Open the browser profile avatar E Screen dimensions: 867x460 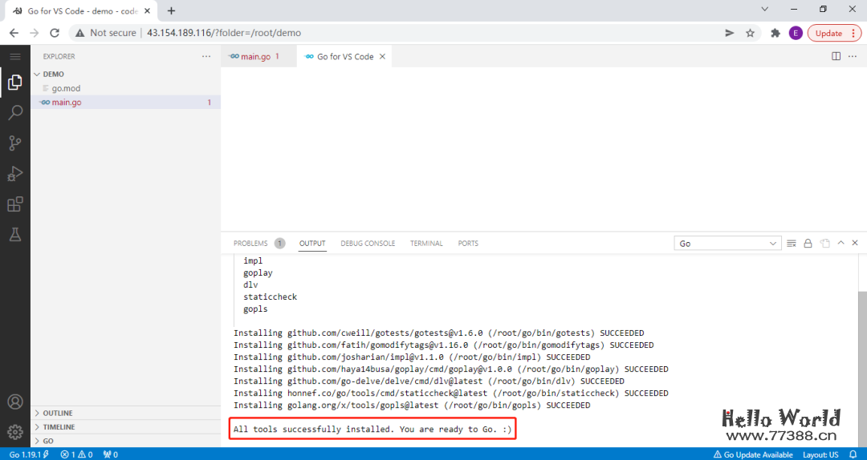795,33
